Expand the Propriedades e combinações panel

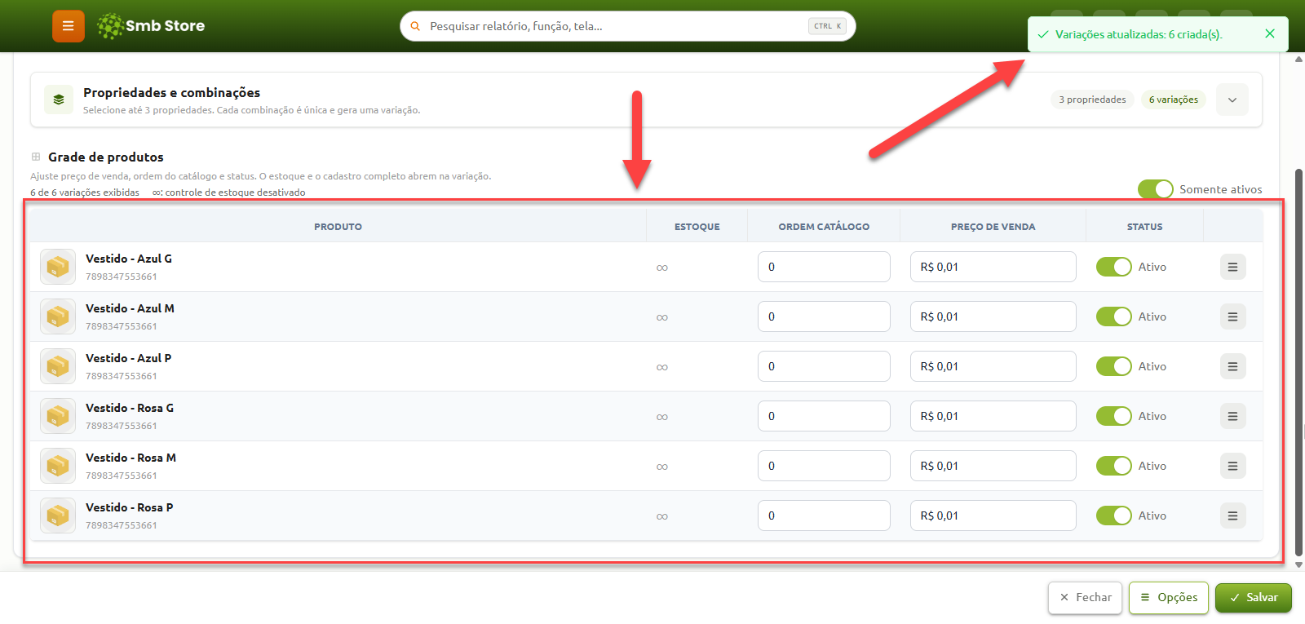1232,100
